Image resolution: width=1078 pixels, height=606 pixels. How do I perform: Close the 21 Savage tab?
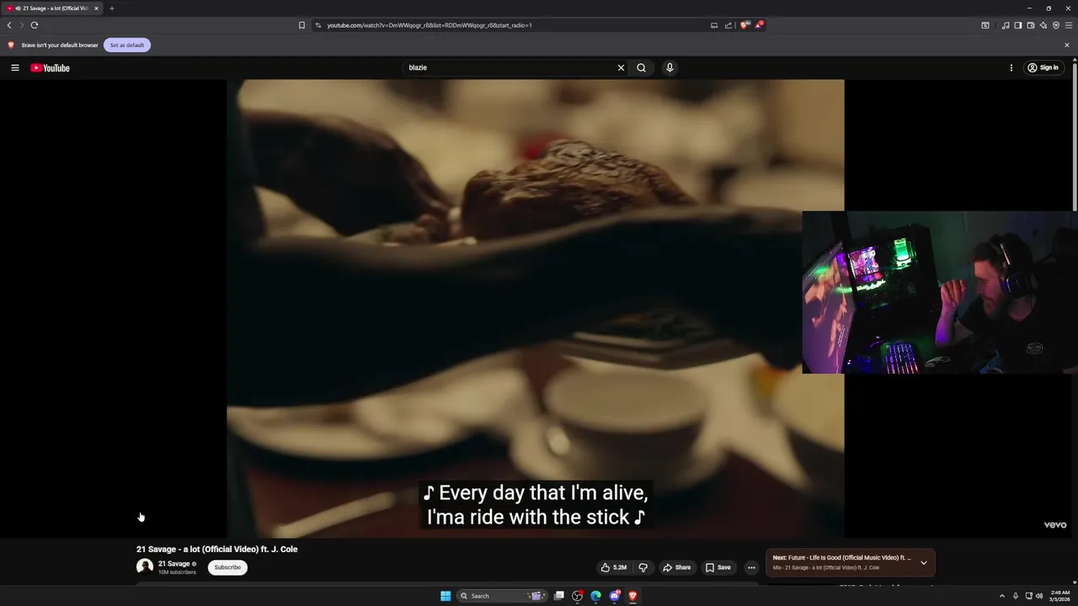[96, 8]
